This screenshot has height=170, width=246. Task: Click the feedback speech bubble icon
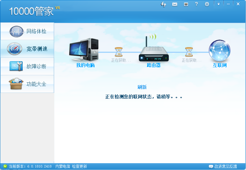click(211, 166)
